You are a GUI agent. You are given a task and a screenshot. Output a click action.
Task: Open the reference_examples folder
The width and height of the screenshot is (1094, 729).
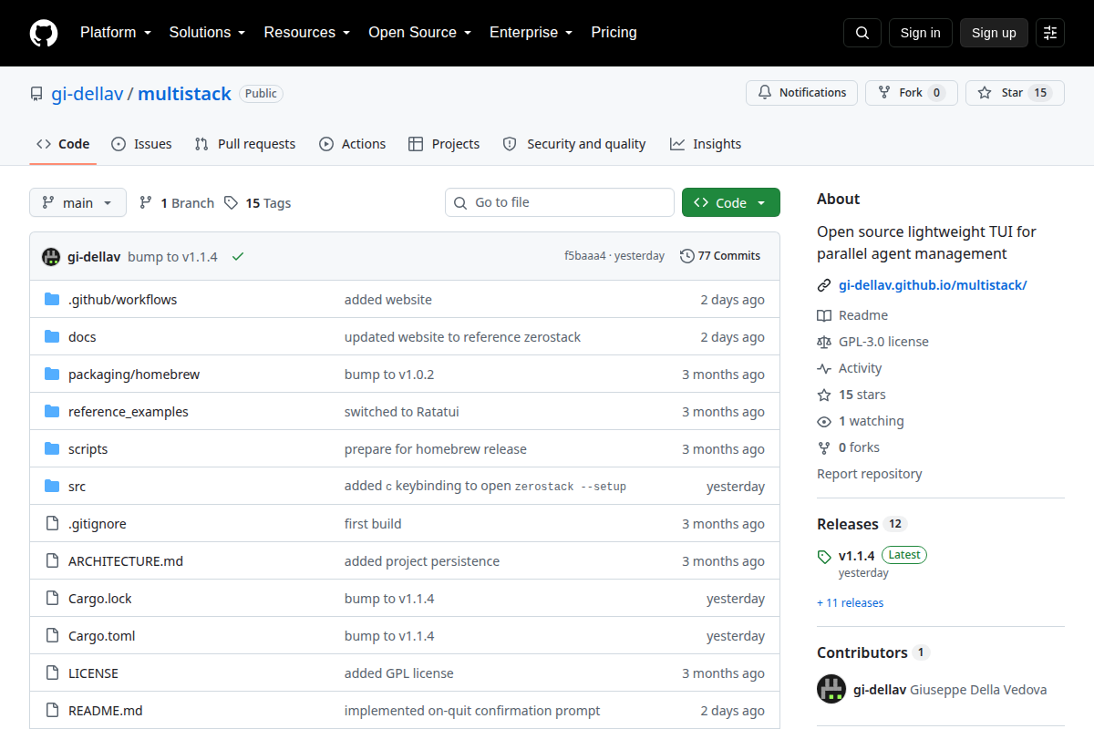click(129, 412)
